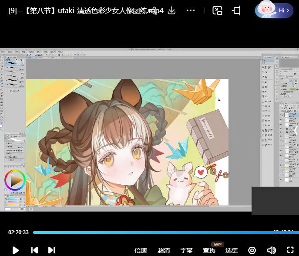This screenshot has height=256, width=299.
Task: Mute the video using speaker icon
Action: point(271,250)
